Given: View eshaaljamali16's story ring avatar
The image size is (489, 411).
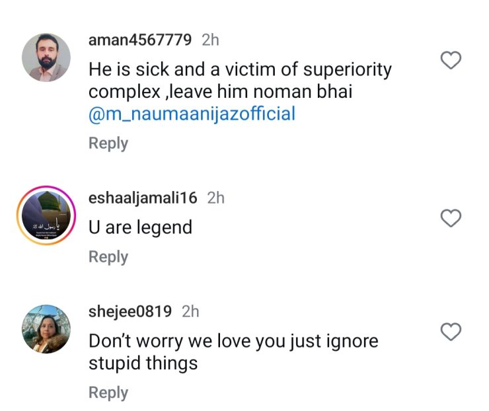Looking at the screenshot, I should pos(46,215).
